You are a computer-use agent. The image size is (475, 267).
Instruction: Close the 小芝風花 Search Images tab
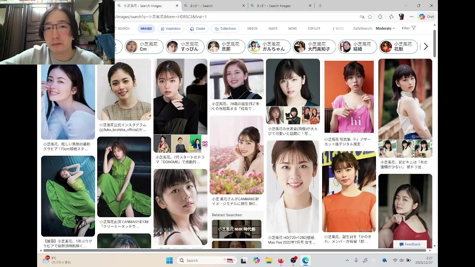177,6
